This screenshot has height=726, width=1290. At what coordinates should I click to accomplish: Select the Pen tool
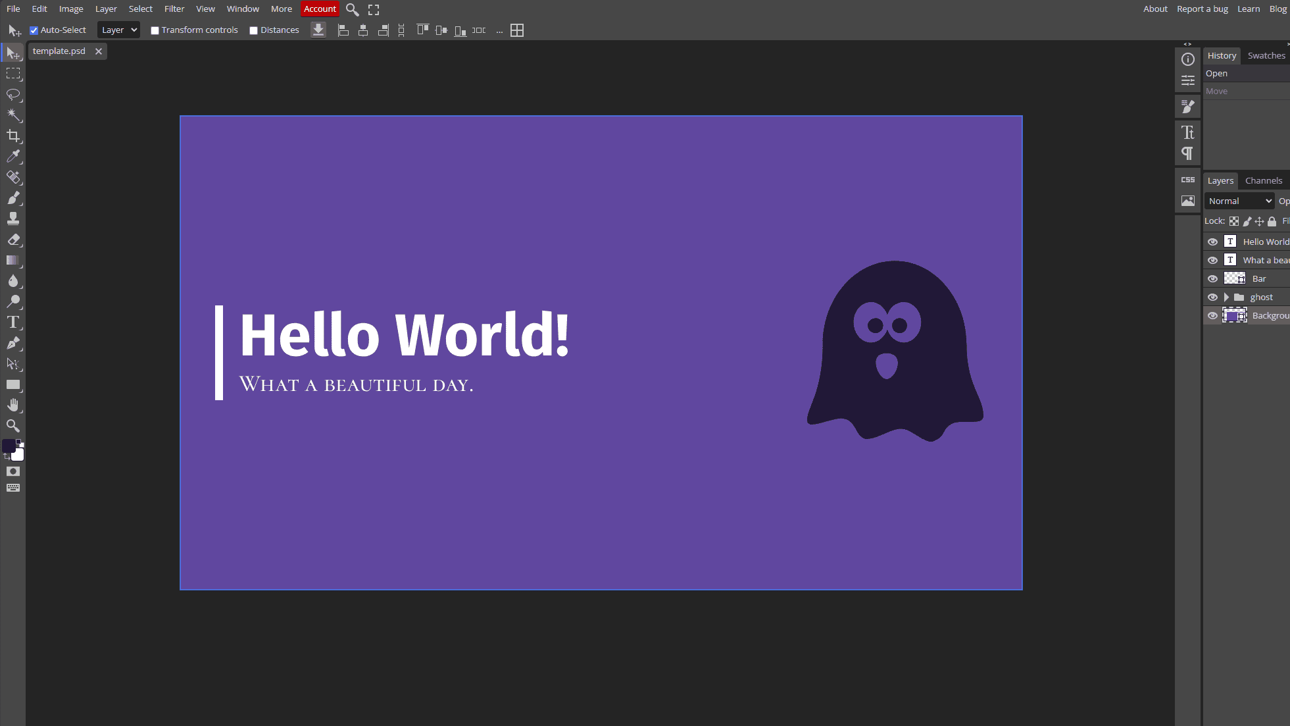pyautogui.click(x=13, y=343)
